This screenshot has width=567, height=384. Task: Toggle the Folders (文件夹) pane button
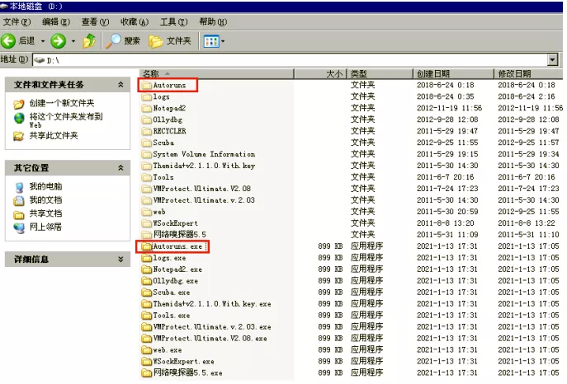pyautogui.click(x=170, y=40)
